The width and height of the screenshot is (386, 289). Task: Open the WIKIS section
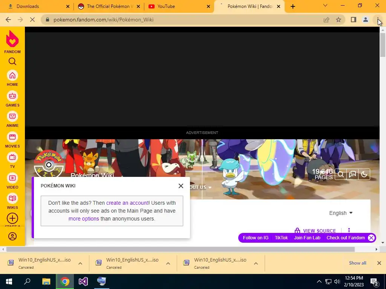pyautogui.click(x=12, y=202)
